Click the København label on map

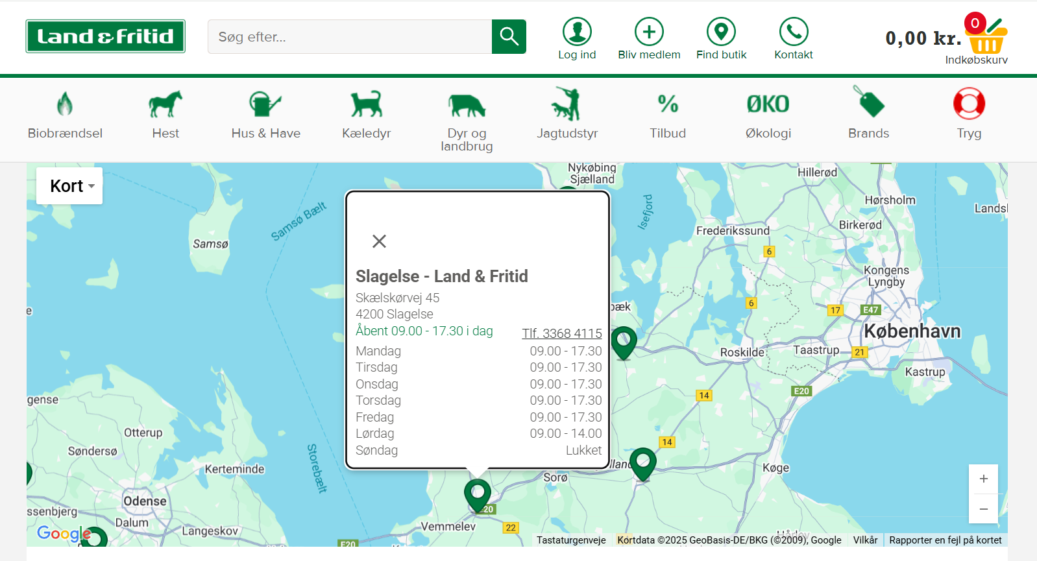[x=912, y=331]
